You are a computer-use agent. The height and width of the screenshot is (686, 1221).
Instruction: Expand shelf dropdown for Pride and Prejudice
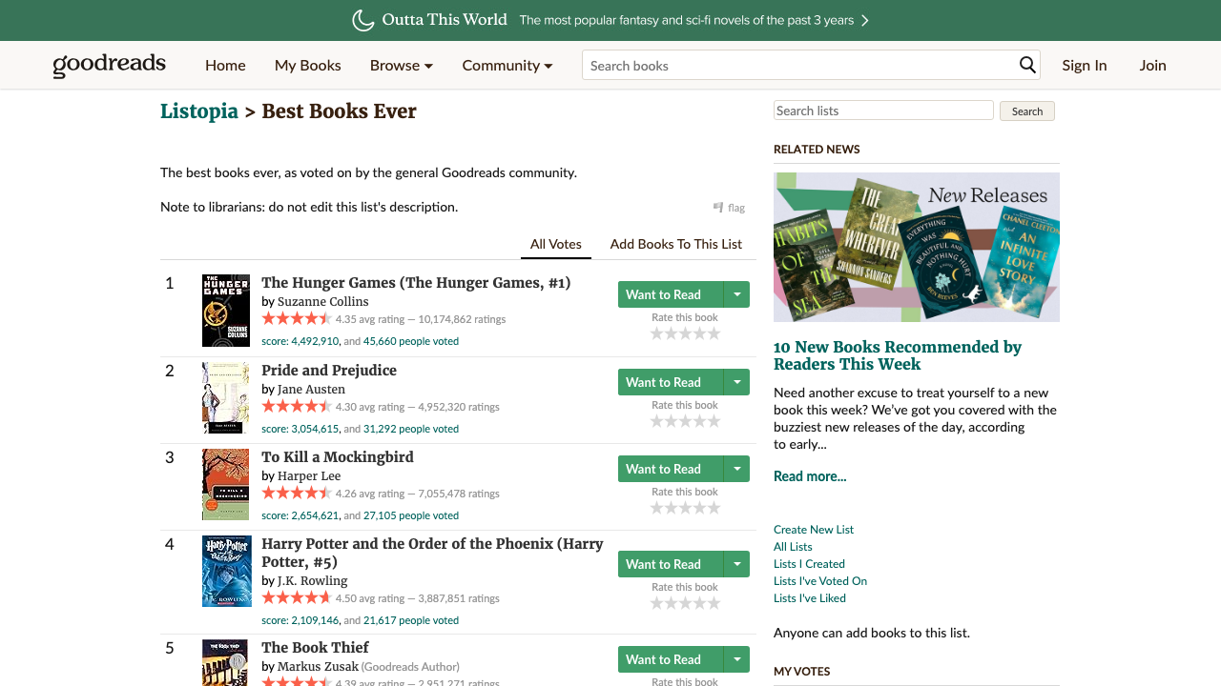point(736,382)
